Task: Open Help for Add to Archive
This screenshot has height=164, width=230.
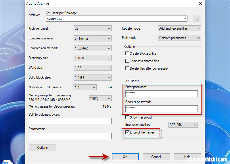Action: click(187, 157)
